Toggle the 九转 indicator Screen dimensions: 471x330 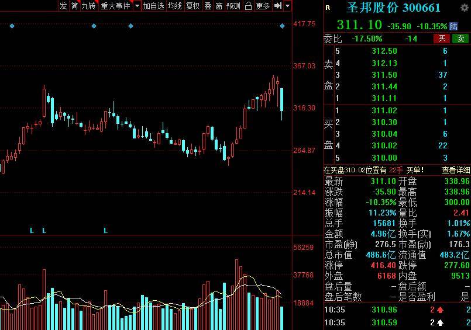point(88,6)
